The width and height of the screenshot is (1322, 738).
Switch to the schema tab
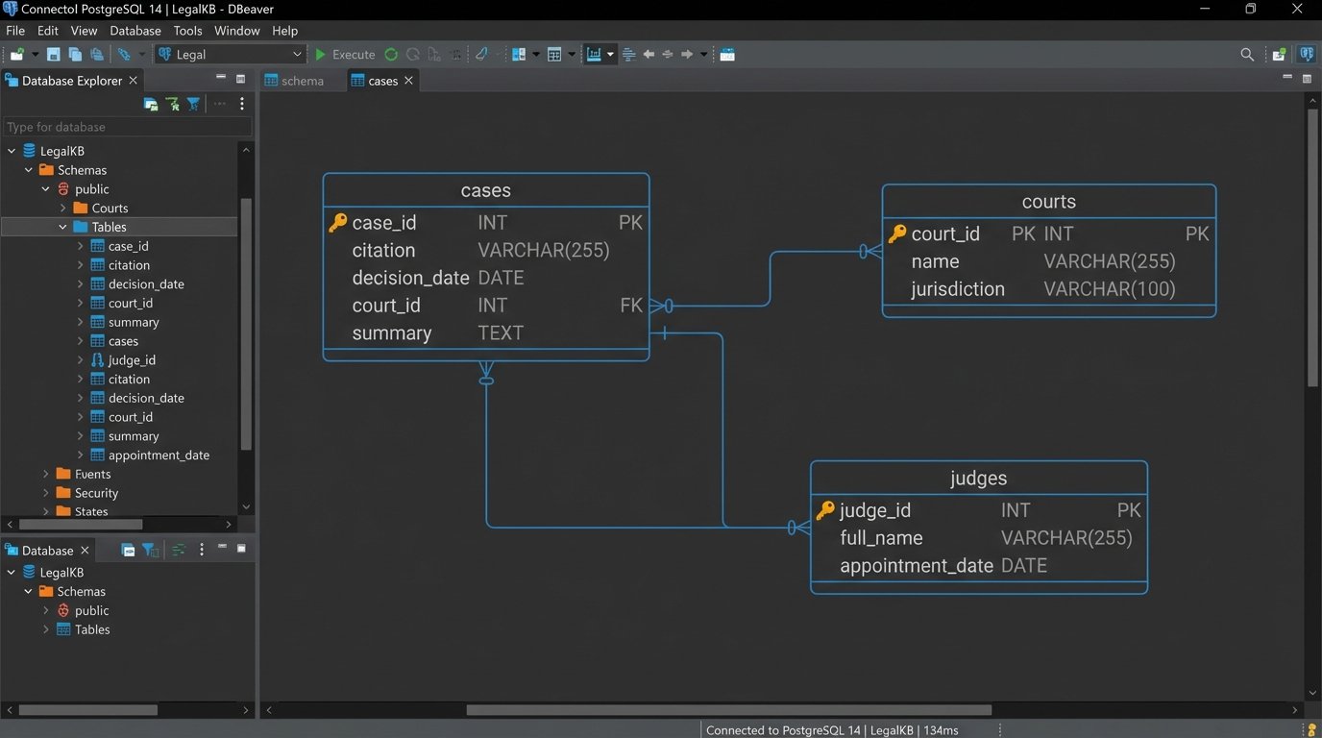click(x=301, y=81)
